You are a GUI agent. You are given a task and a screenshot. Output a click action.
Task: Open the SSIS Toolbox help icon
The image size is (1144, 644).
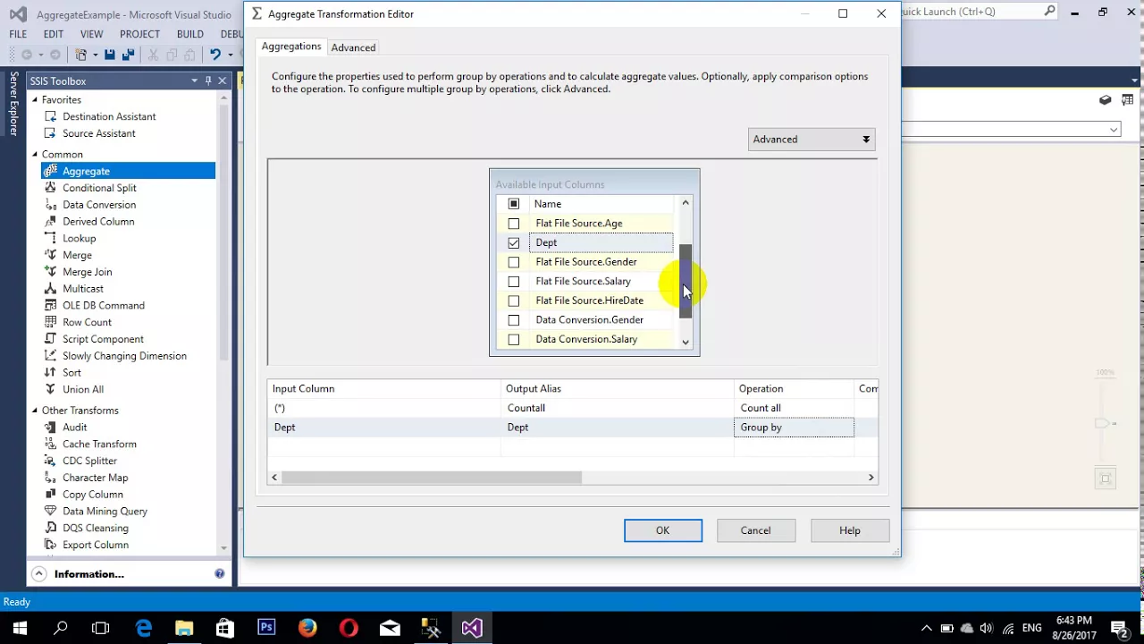click(219, 574)
